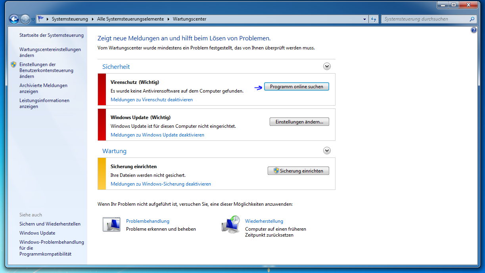Open Windows Update link under Siehe auch
Viewport: 485px width, 273px height.
point(37,233)
